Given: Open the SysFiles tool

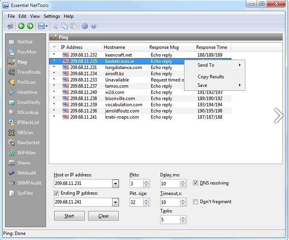Looking at the screenshot, I should pos(21,193).
